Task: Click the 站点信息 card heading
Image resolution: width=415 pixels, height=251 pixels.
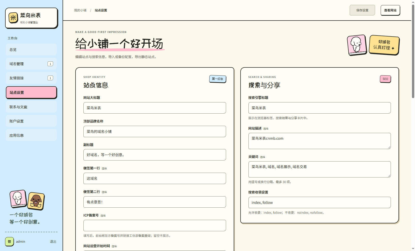Action: pos(96,85)
